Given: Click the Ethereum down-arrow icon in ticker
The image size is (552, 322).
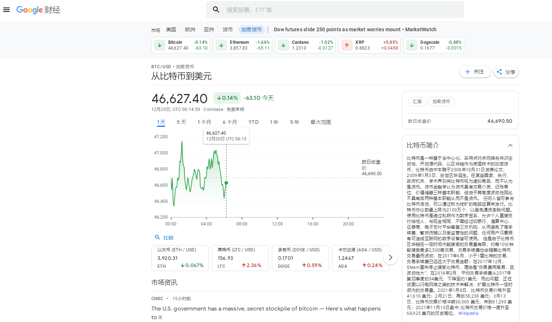Looking at the screenshot, I should point(221,45).
